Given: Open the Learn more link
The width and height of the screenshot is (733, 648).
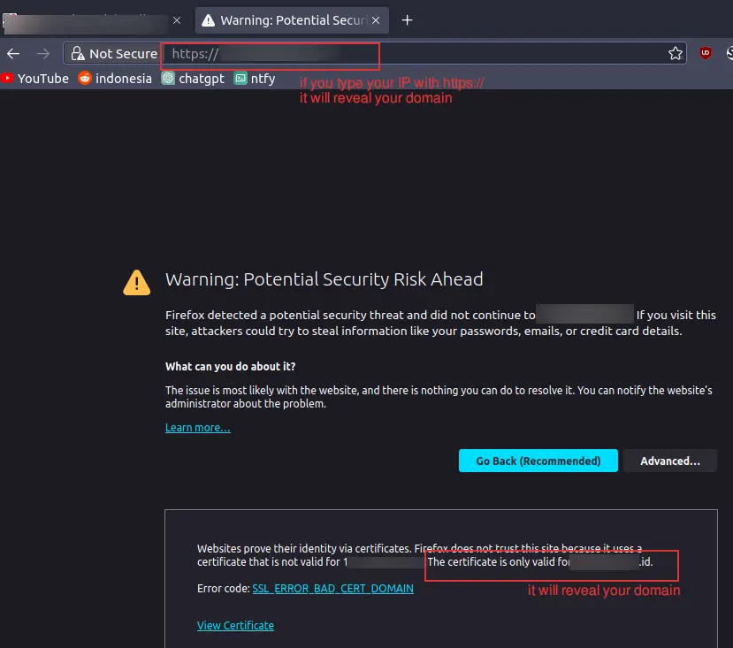Looking at the screenshot, I should (196, 426).
